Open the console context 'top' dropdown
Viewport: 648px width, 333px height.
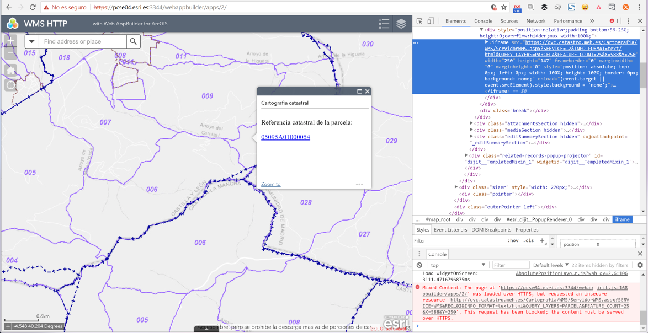458,265
